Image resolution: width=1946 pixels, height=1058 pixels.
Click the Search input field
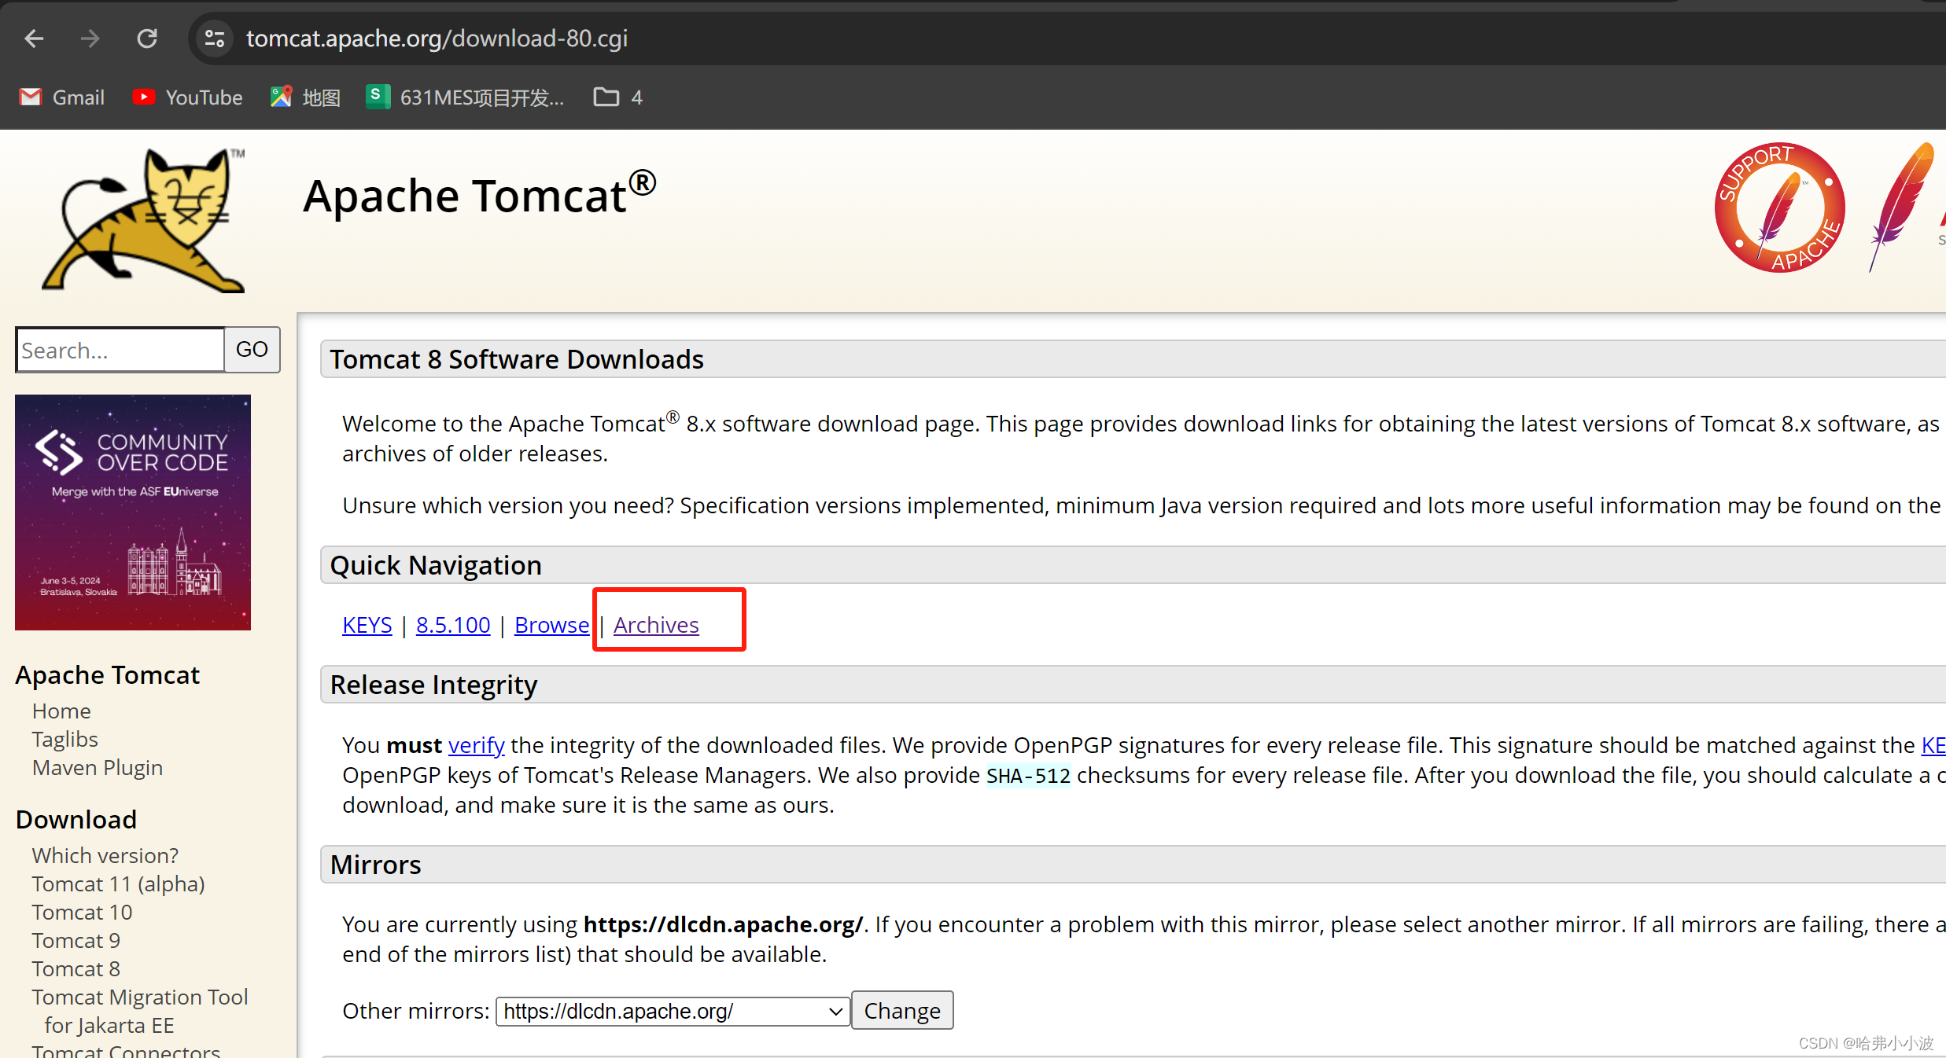pyautogui.click(x=119, y=349)
